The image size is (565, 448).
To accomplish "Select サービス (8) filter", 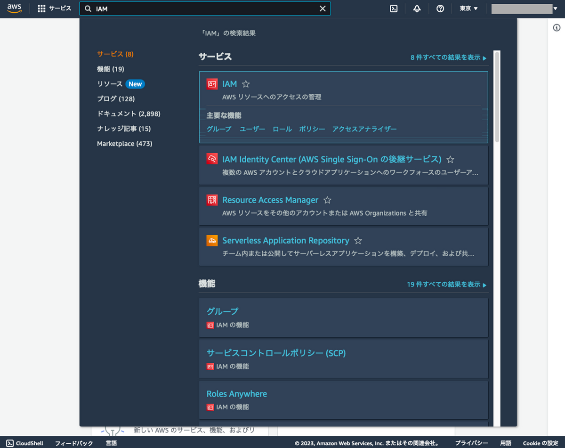I will (x=115, y=54).
